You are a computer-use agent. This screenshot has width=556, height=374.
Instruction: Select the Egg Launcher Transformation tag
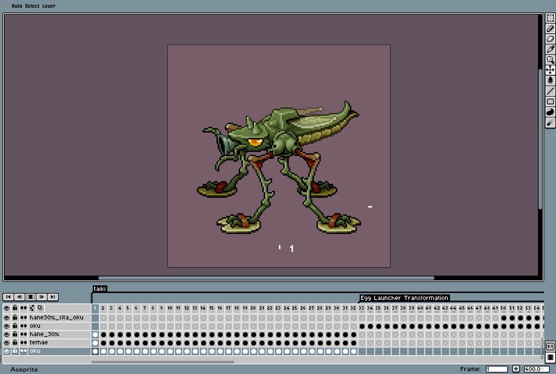click(404, 298)
